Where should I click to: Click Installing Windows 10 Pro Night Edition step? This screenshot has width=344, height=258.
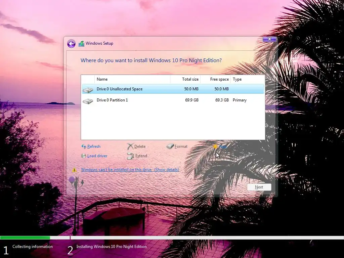tap(112, 247)
